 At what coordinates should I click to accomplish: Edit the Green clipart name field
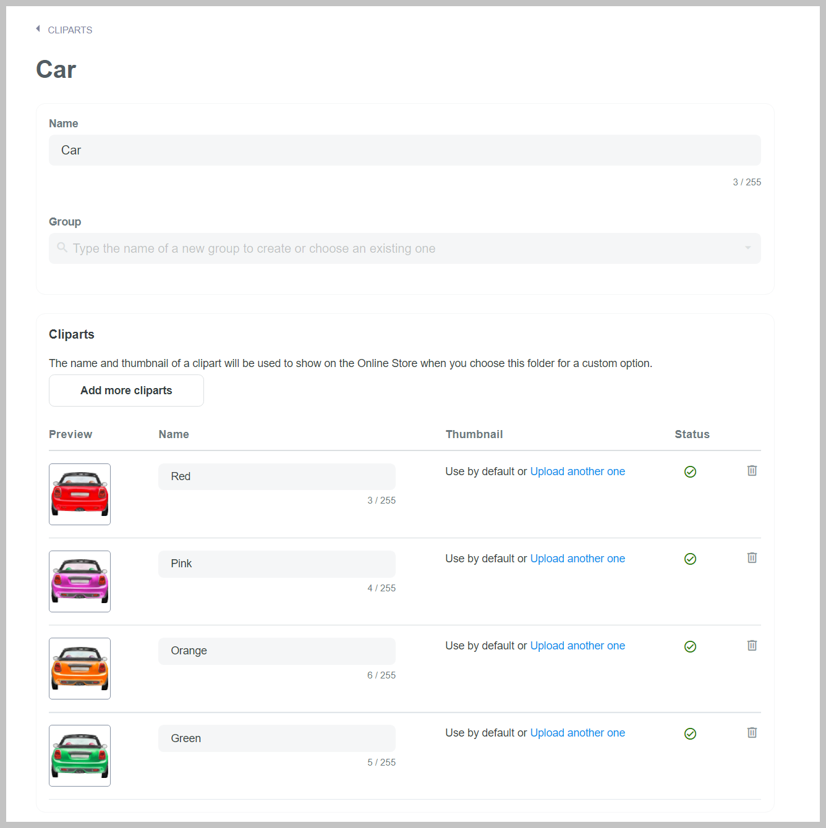click(277, 738)
